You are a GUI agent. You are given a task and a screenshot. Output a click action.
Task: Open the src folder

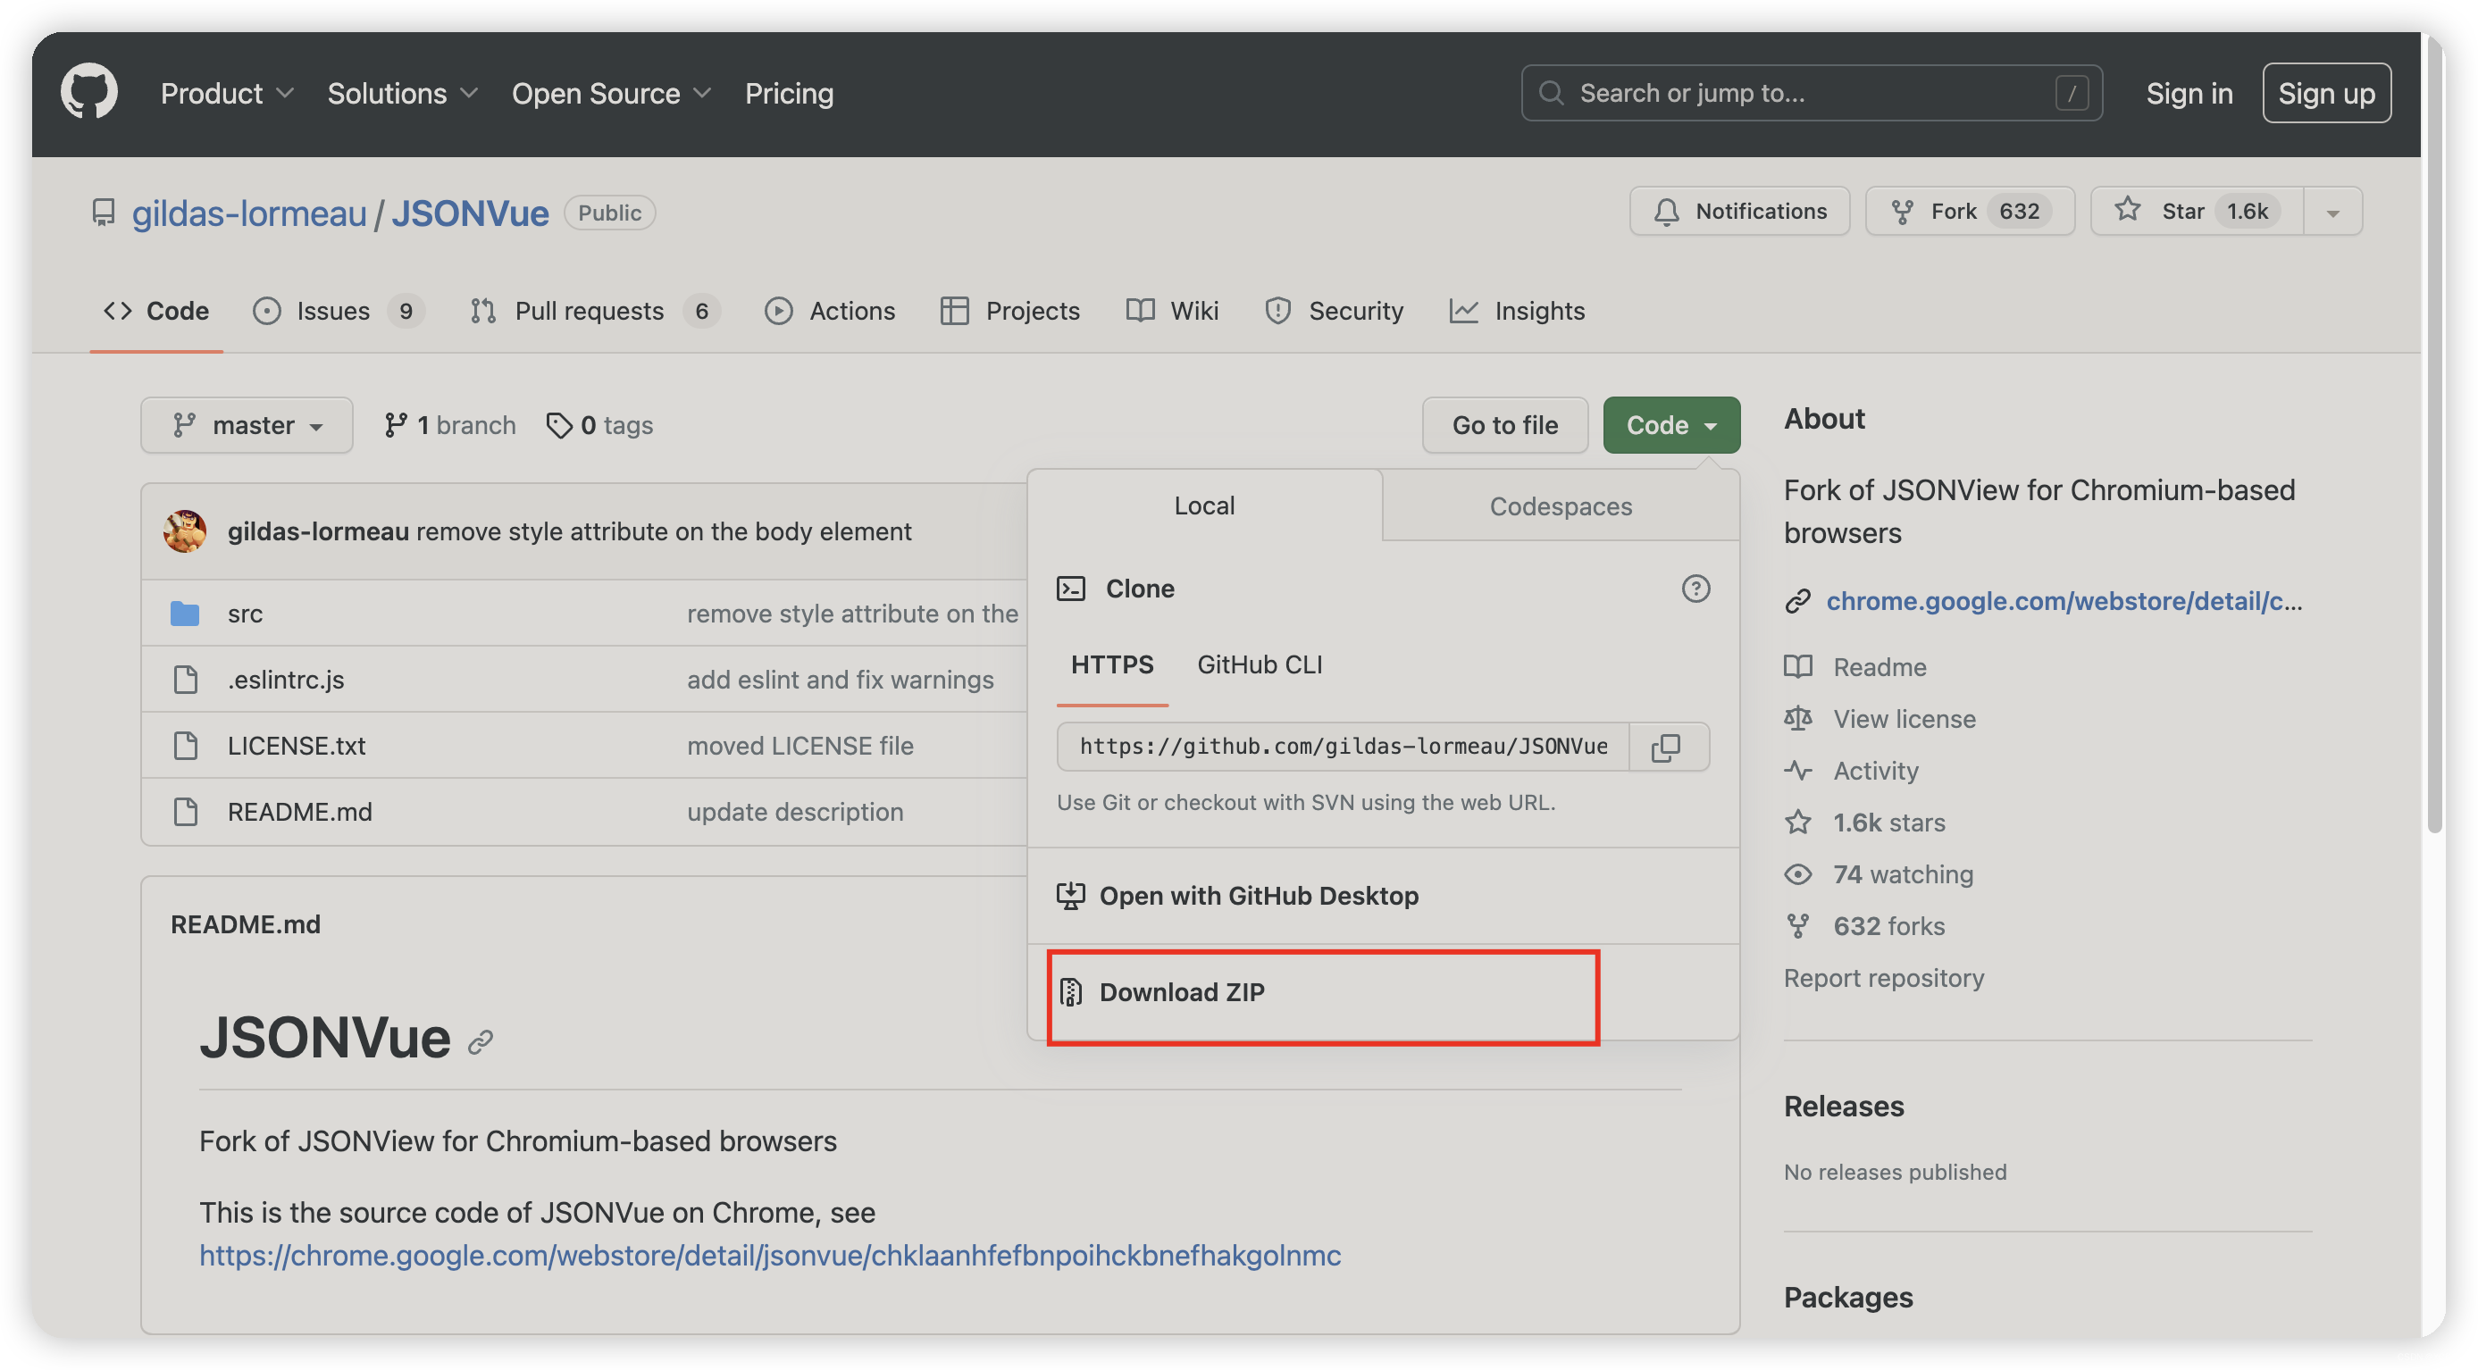(x=245, y=614)
